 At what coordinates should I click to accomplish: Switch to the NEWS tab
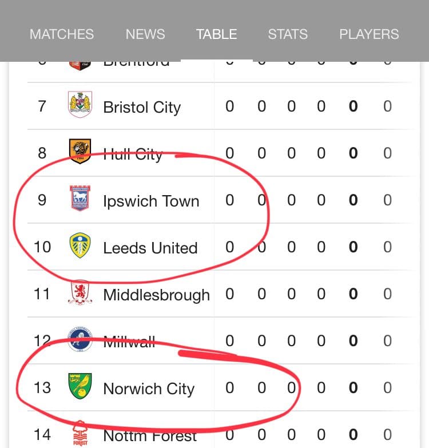coord(145,34)
